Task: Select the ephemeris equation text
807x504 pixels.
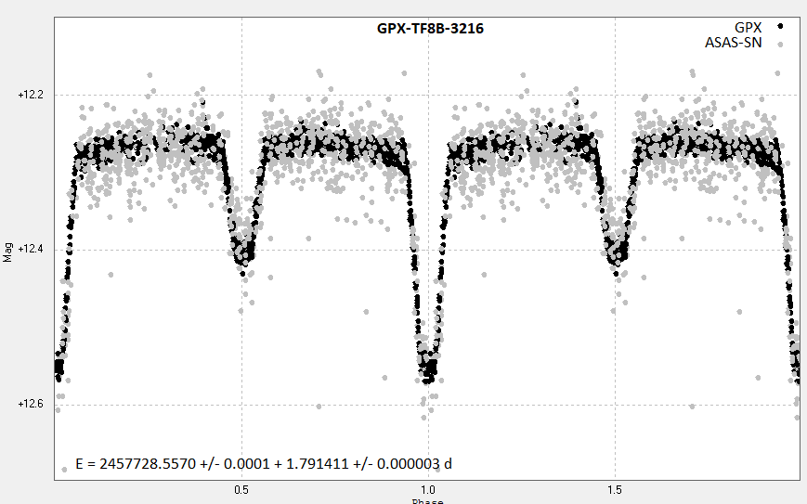Action: click(x=264, y=463)
